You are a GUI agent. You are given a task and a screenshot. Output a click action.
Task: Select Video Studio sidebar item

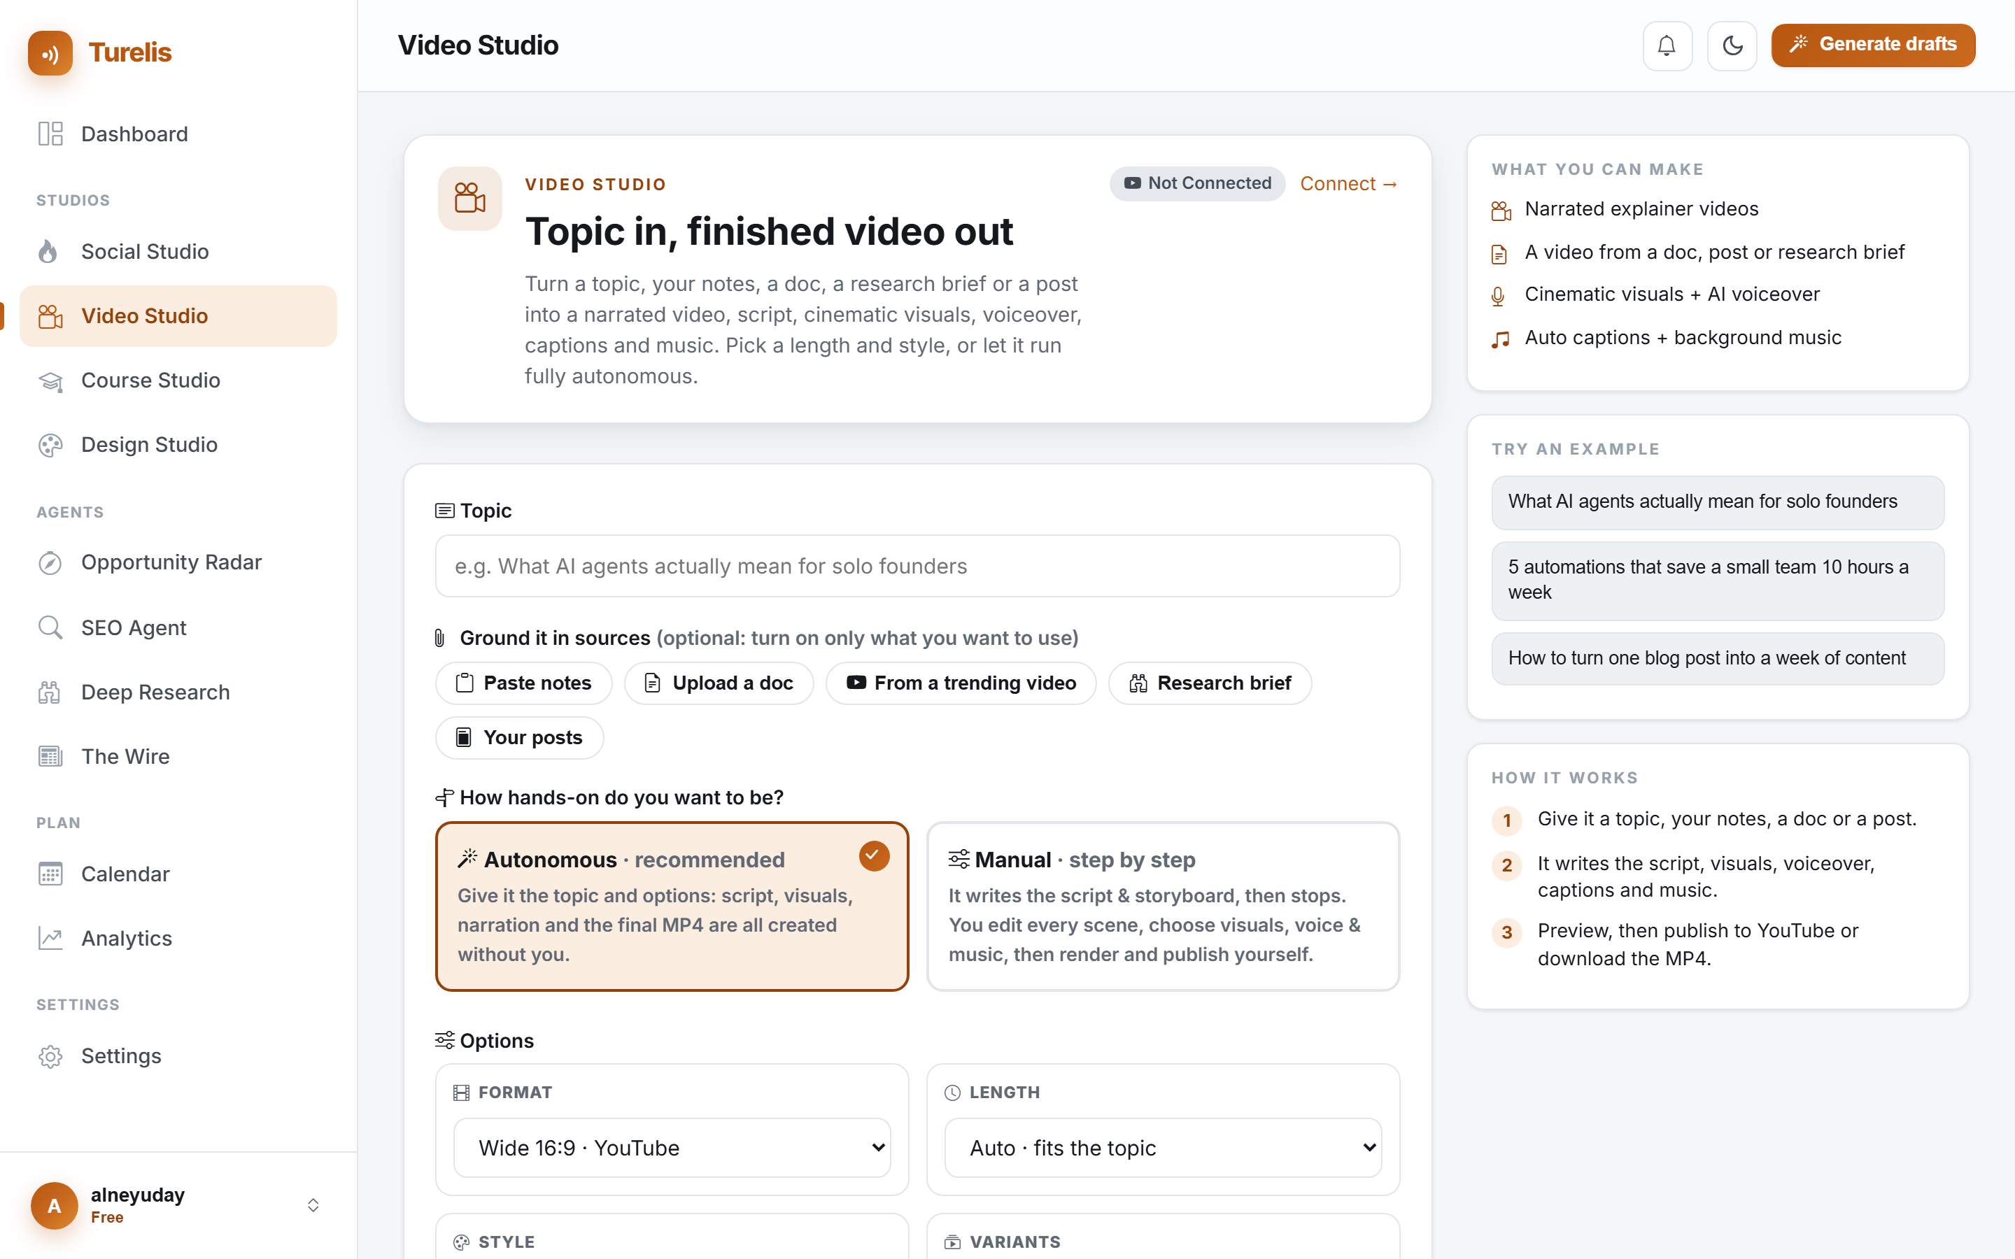point(178,315)
